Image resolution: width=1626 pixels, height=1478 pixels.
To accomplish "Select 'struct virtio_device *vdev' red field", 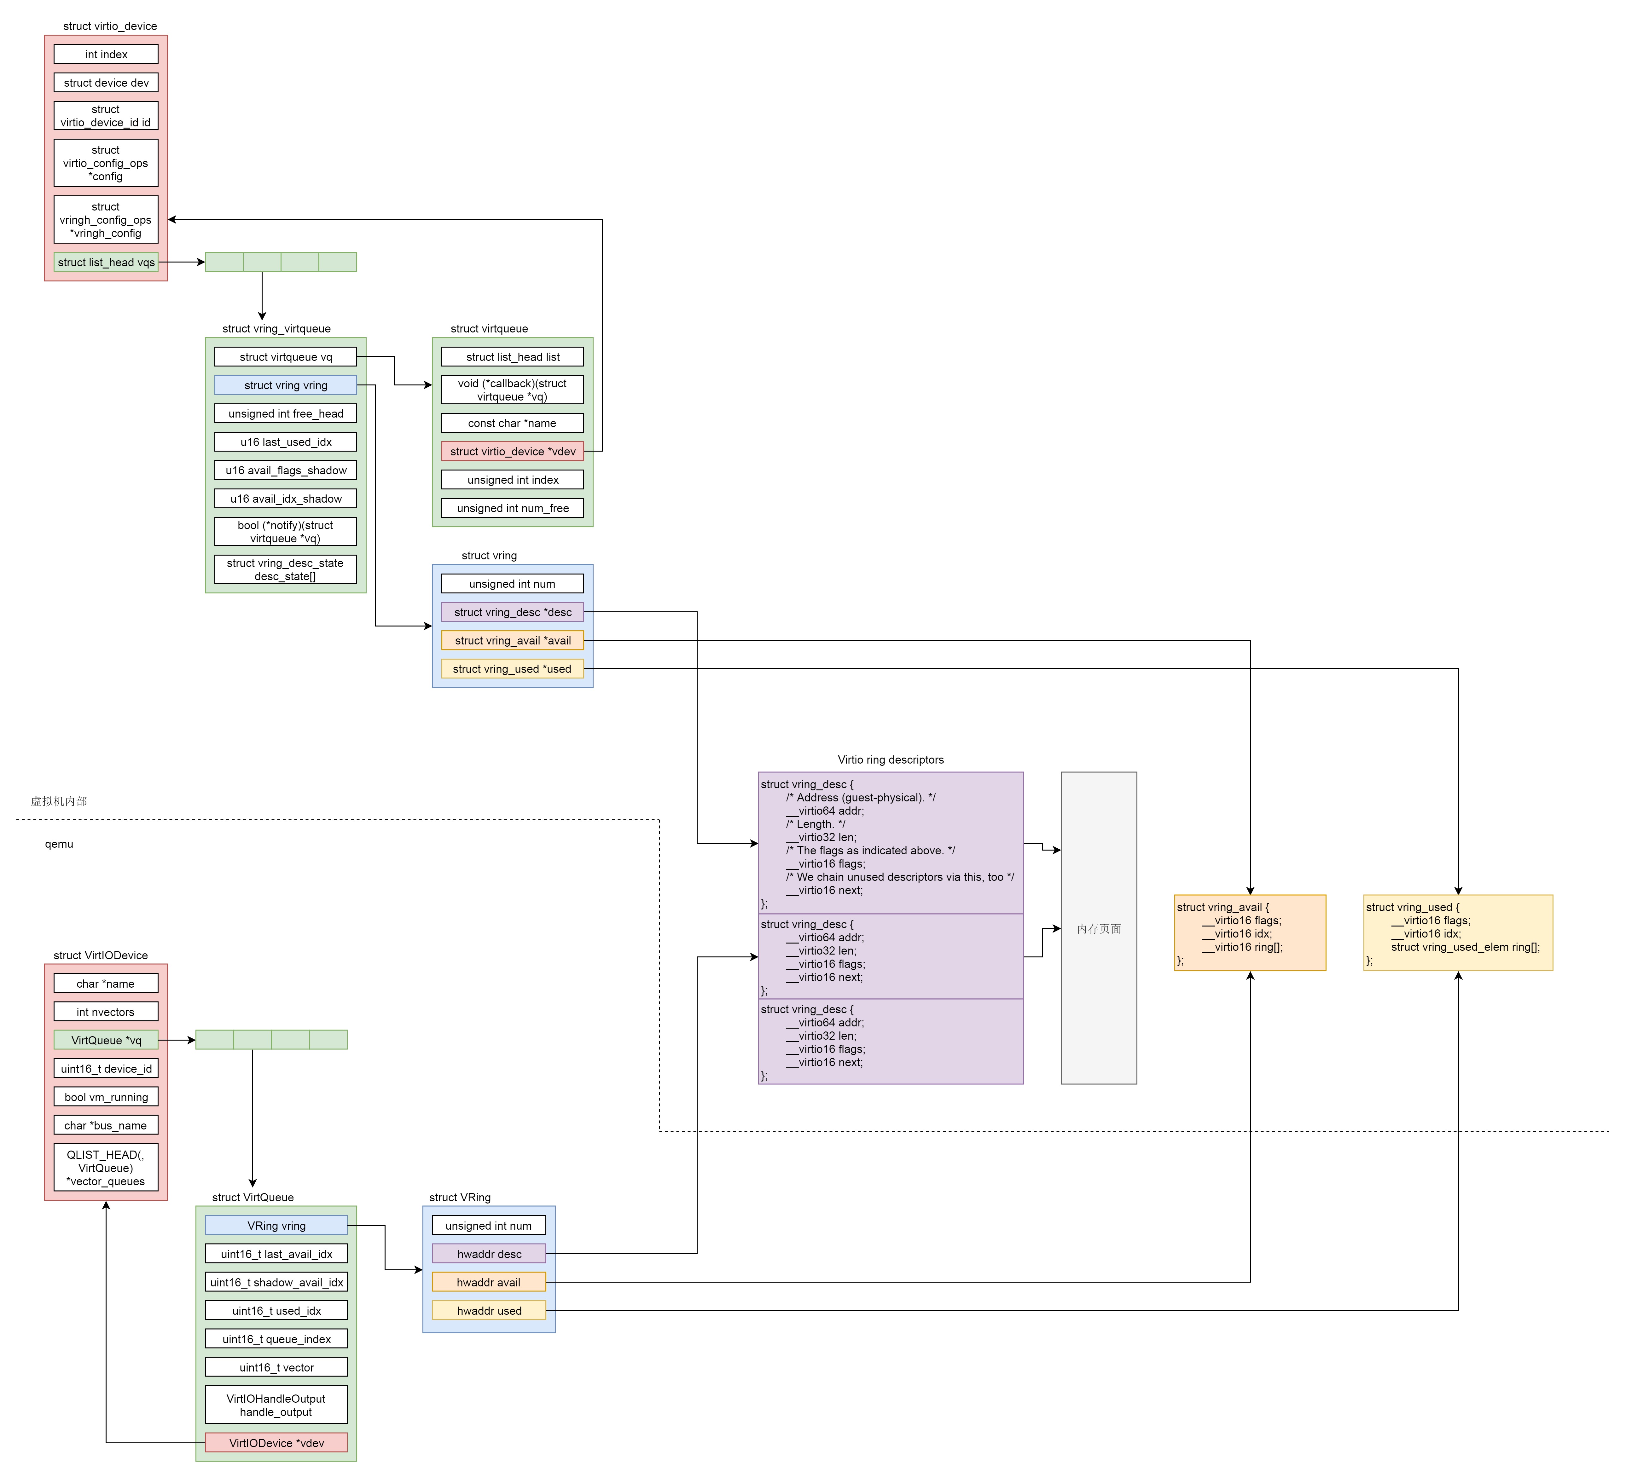I will [512, 452].
